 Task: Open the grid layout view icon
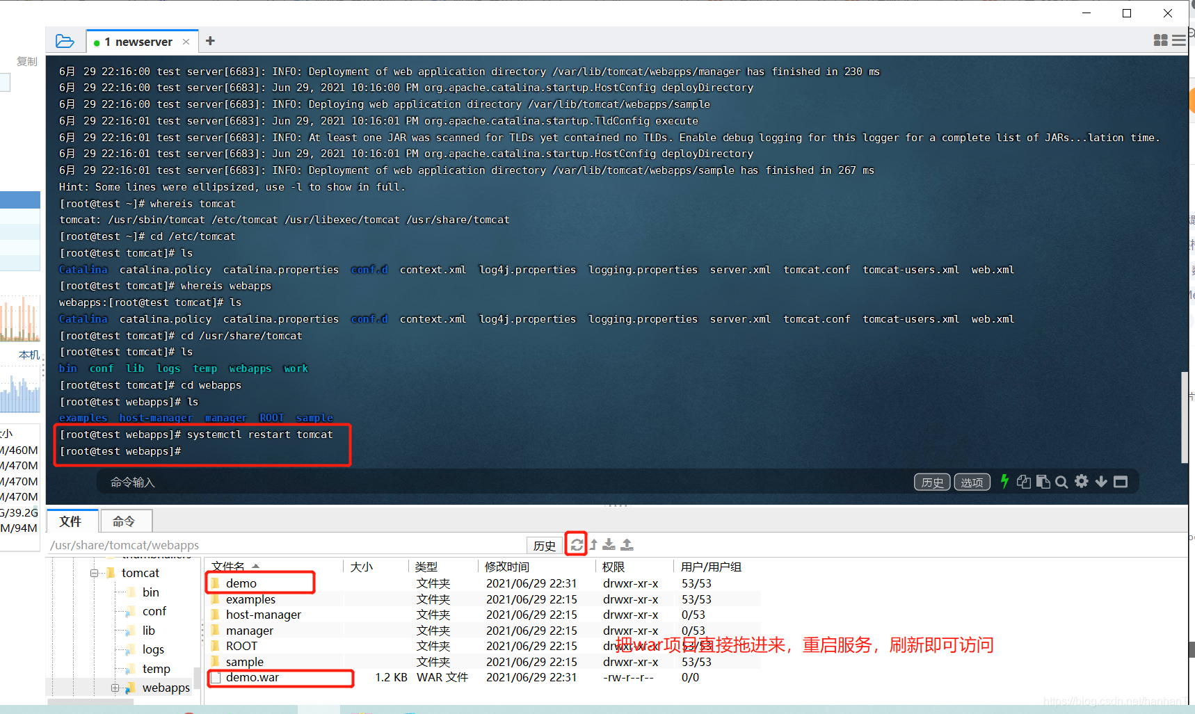point(1160,41)
